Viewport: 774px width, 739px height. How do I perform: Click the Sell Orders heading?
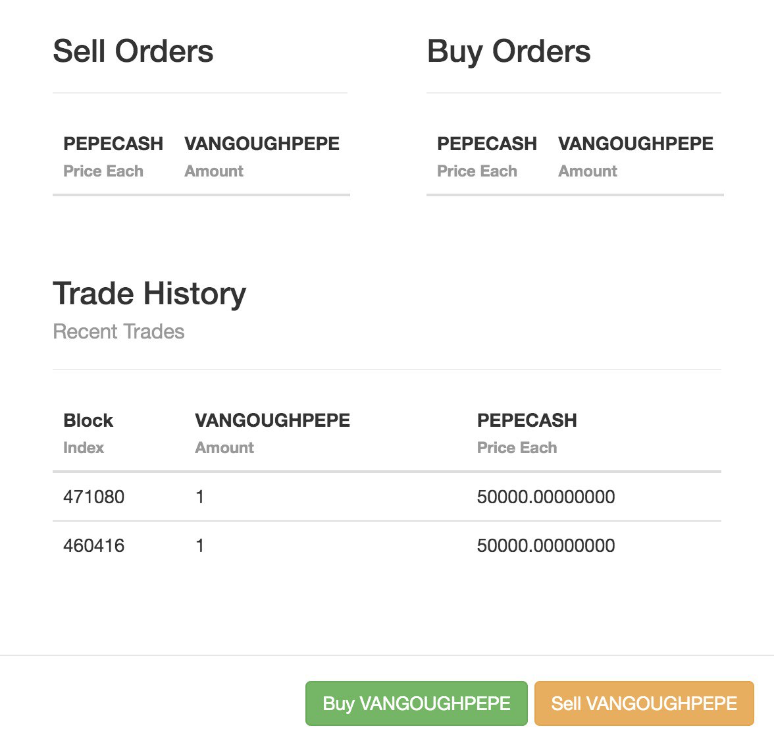click(133, 51)
